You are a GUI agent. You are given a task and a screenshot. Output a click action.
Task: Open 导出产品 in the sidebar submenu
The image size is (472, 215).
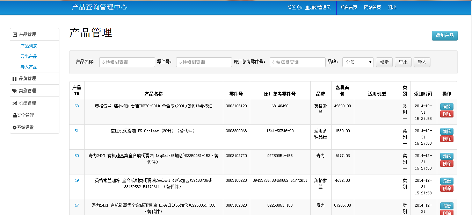point(29,56)
